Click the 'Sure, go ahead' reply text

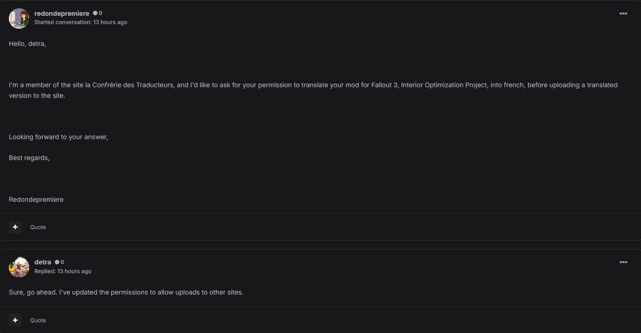tap(126, 293)
